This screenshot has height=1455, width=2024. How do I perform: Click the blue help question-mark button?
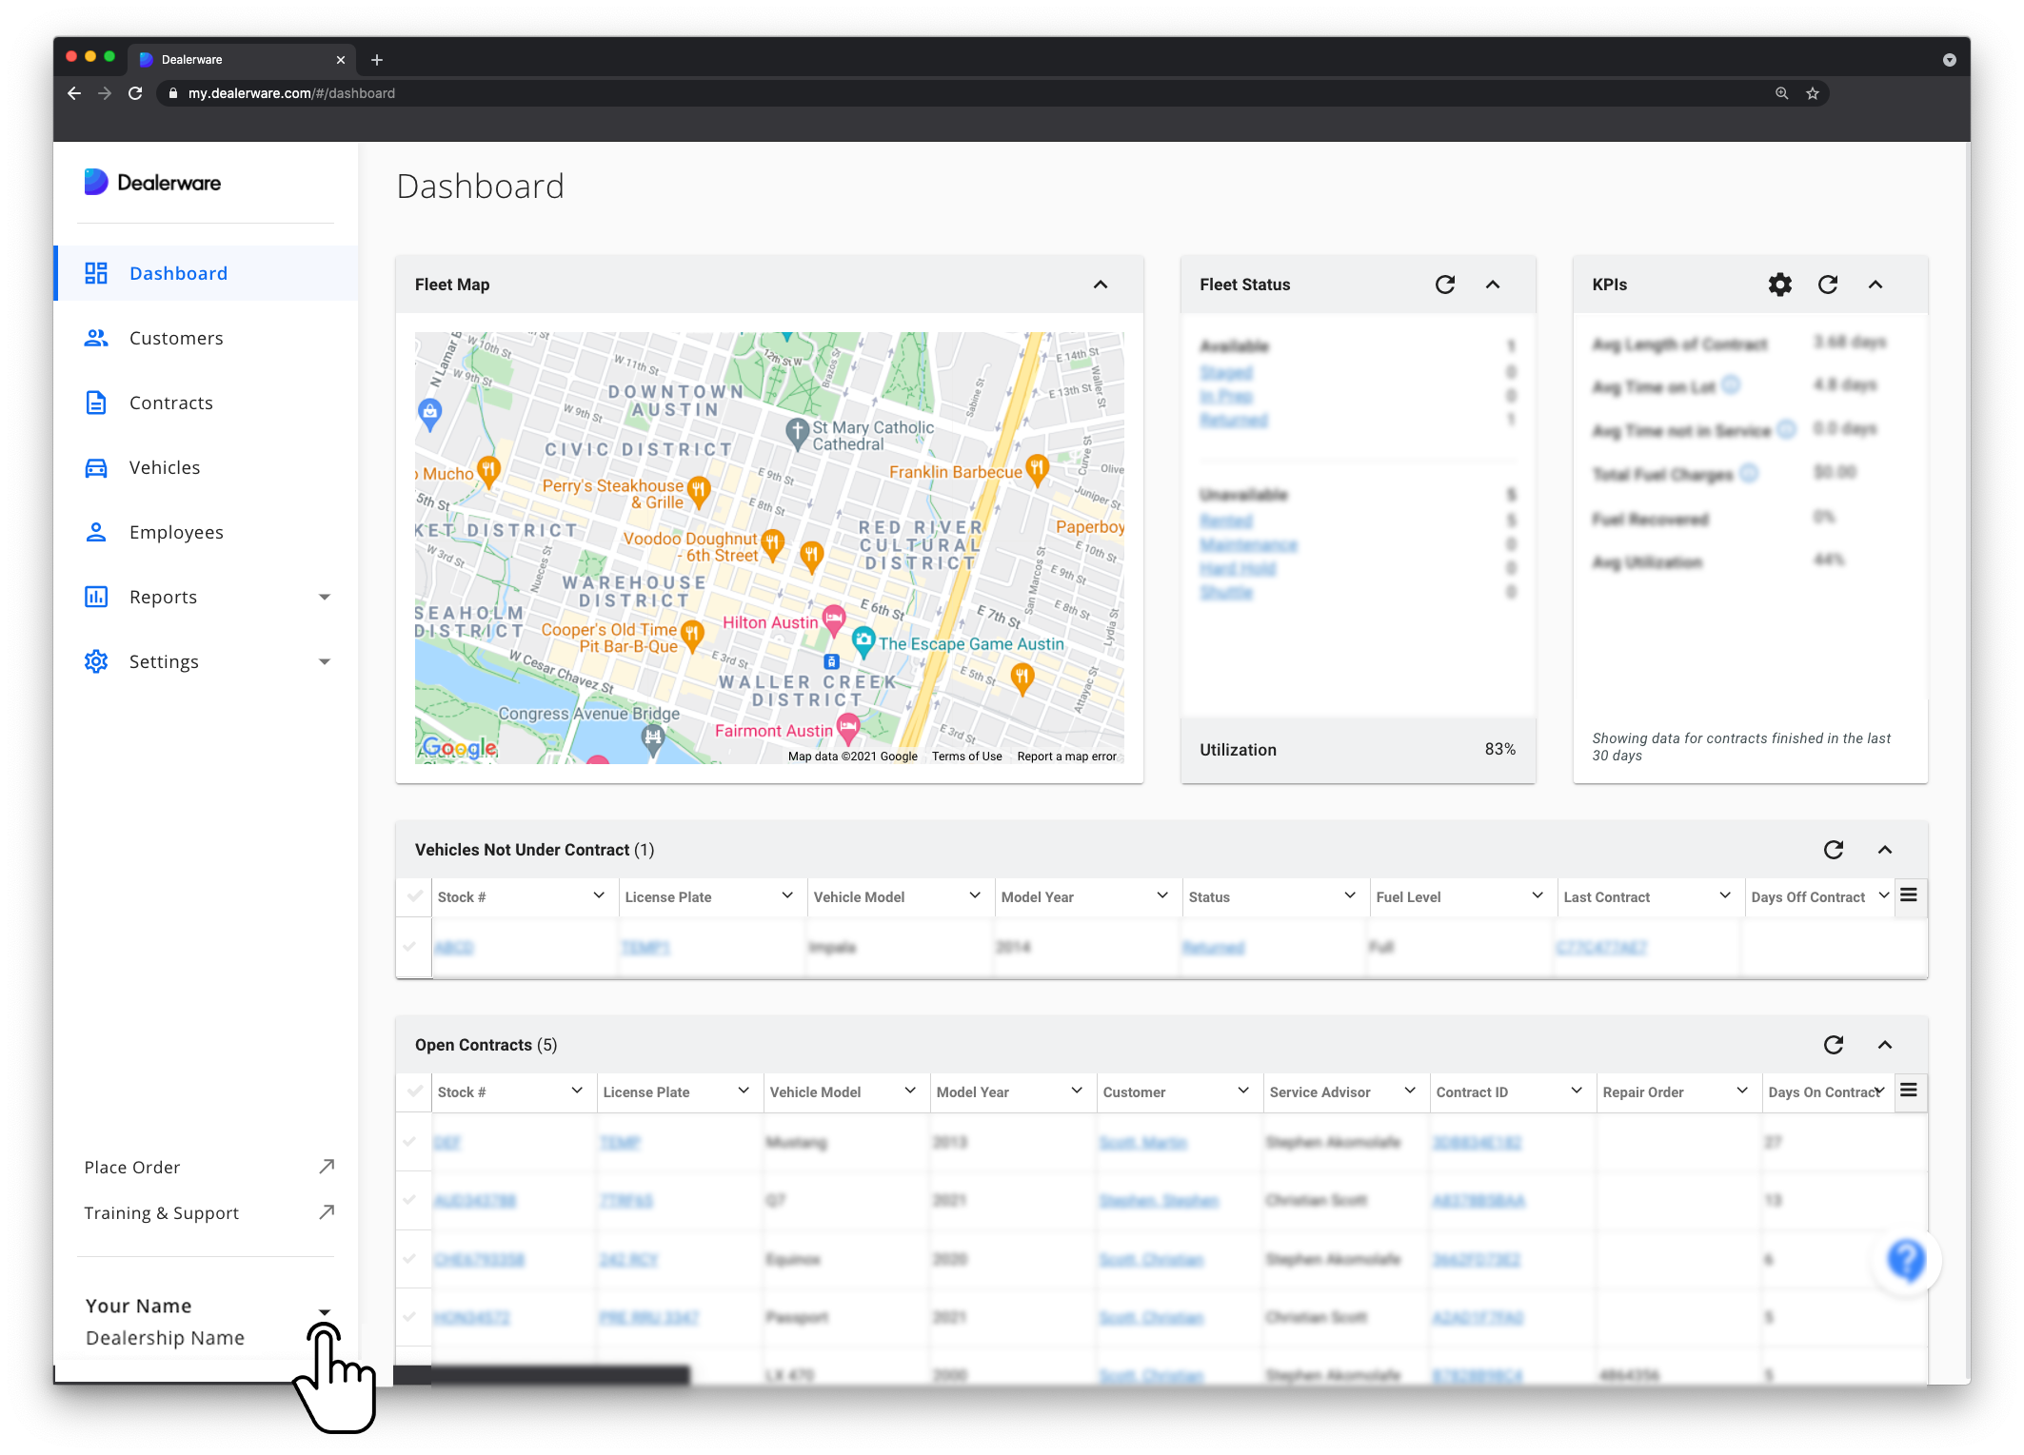pyautogui.click(x=1907, y=1260)
